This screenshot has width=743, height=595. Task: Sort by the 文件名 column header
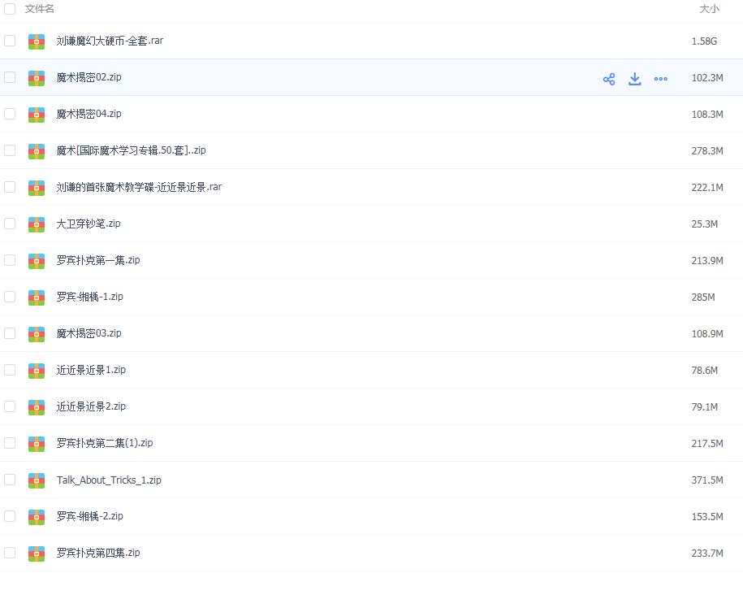coord(39,9)
